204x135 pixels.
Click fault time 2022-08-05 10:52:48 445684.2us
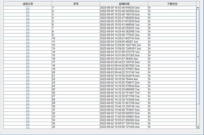124,11
